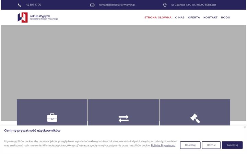
Task: Select the gavel icon card
Action: [x=195, y=112]
